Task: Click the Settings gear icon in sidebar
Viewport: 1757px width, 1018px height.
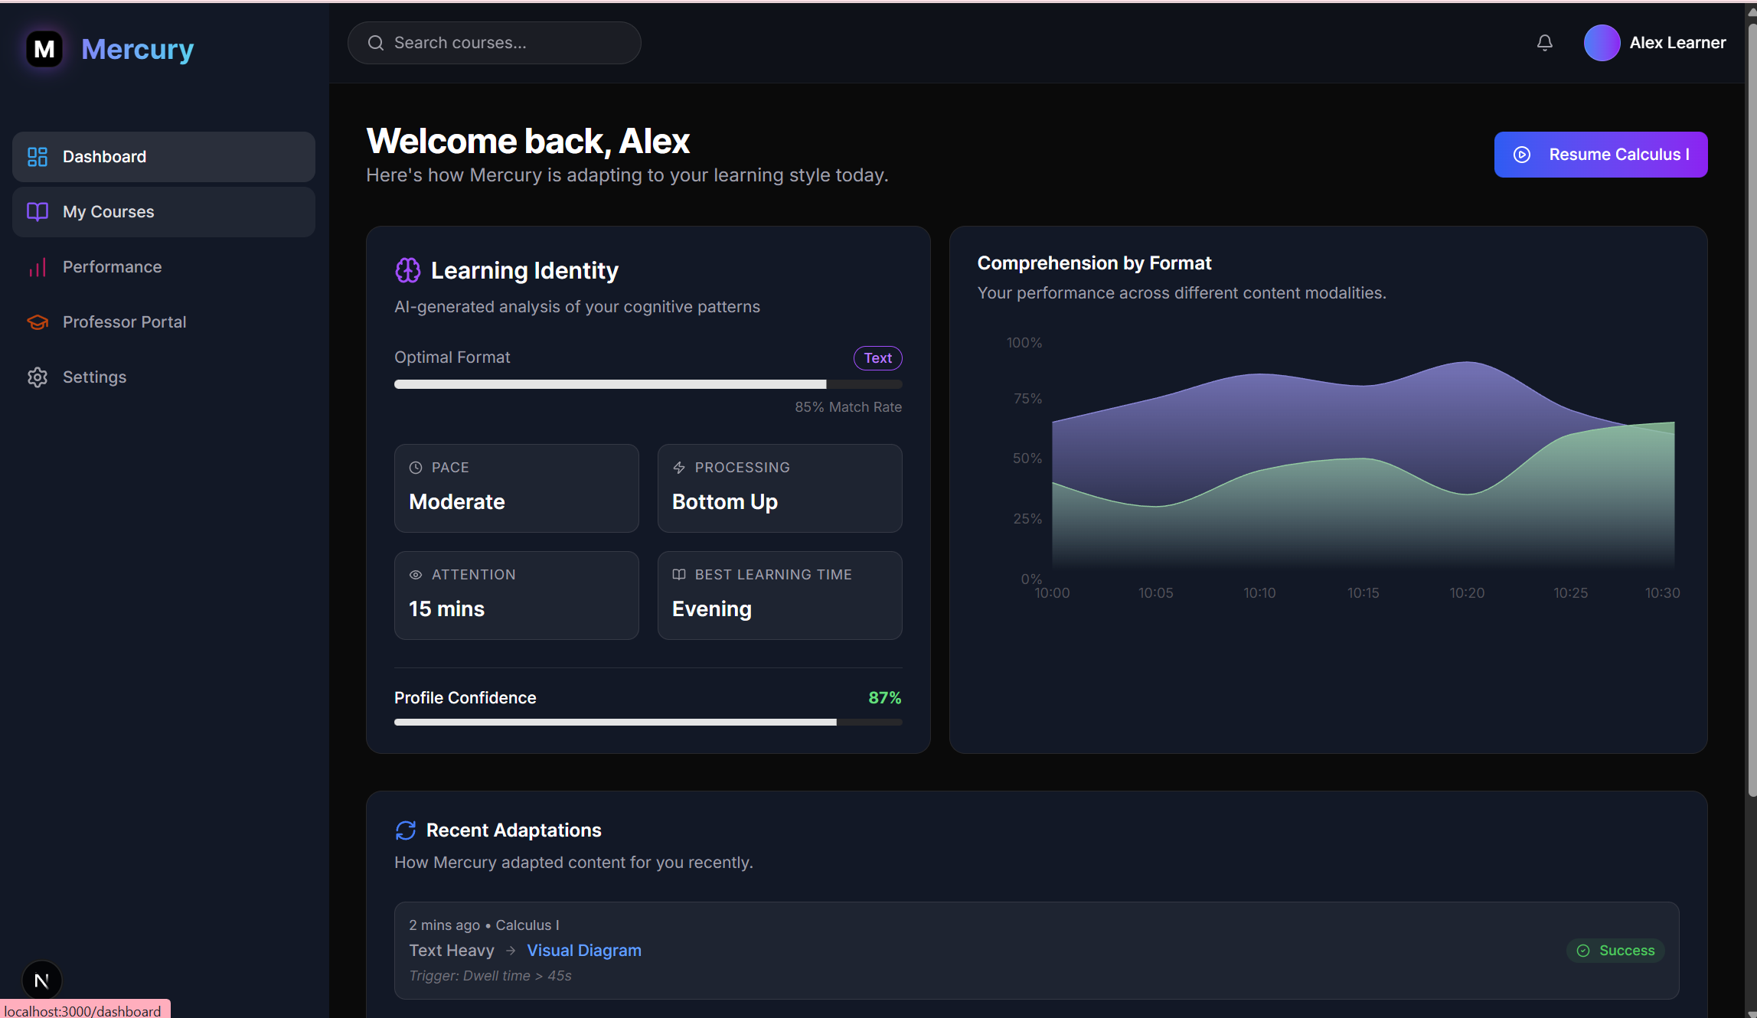Action: (38, 377)
